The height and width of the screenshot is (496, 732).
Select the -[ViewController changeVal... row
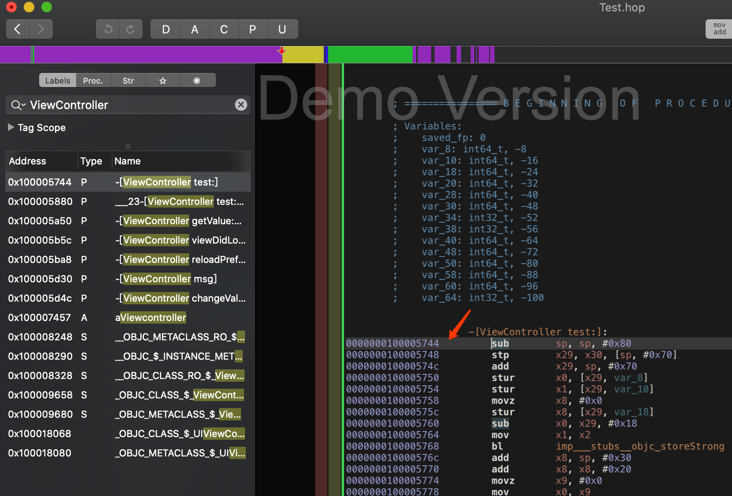click(x=128, y=298)
